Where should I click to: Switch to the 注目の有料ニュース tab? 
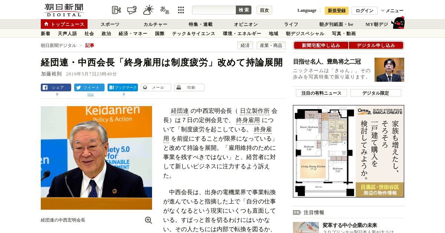(322, 93)
